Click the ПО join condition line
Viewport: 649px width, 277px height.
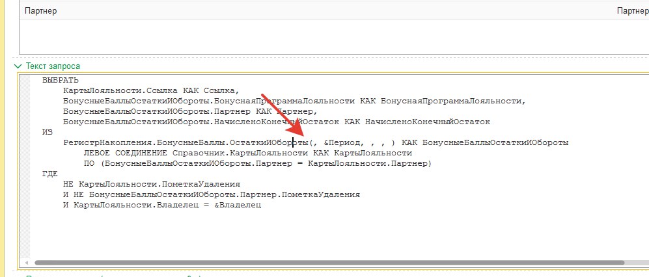[x=258, y=164]
